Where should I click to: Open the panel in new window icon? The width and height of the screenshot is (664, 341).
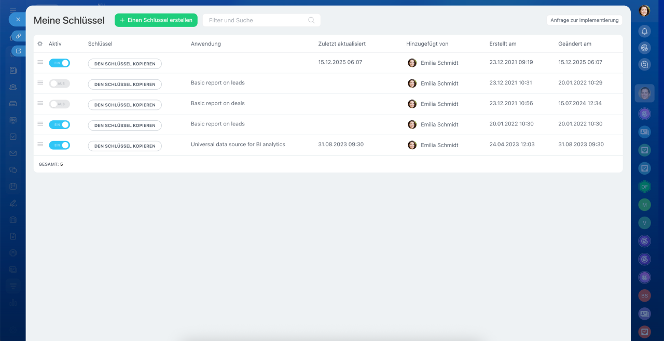[19, 51]
